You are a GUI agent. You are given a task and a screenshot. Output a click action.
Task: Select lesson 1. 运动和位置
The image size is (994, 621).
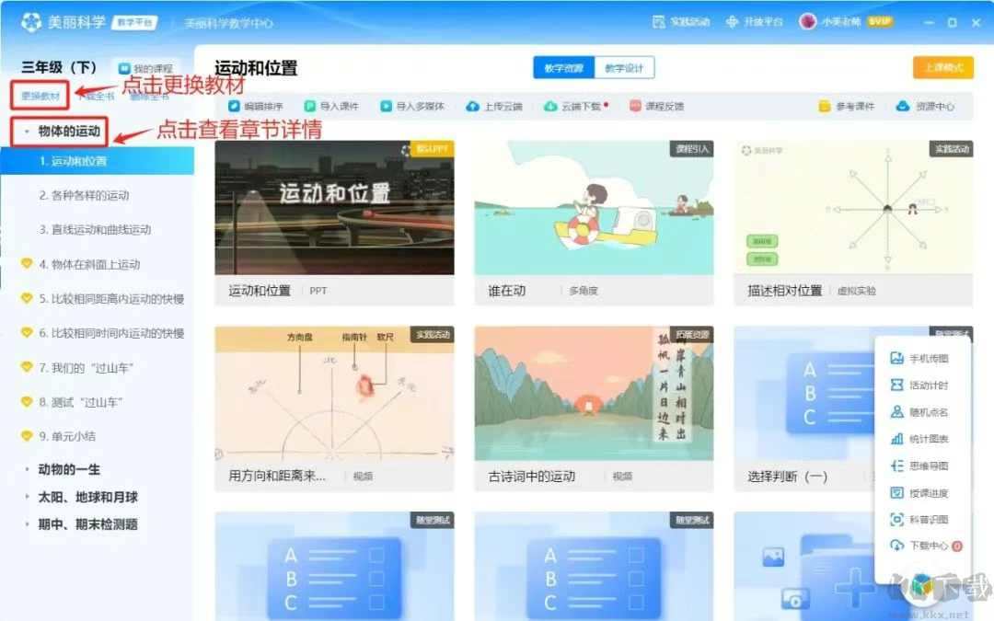tap(98, 161)
